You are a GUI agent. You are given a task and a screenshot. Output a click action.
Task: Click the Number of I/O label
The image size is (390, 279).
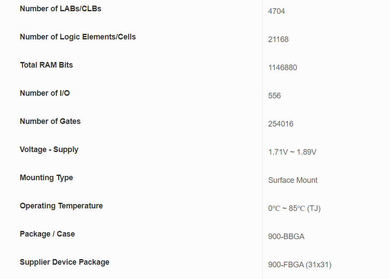(x=45, y=93)
